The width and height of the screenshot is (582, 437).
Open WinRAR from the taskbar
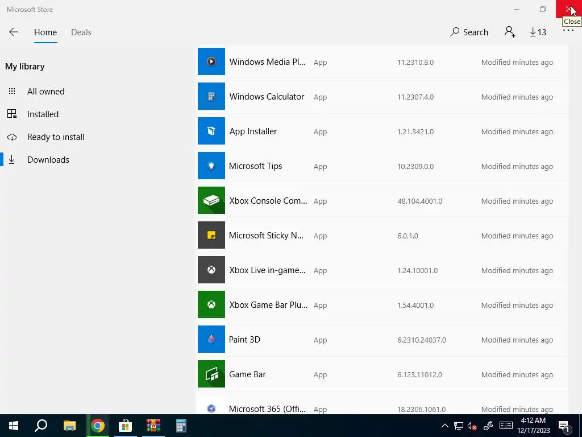(153, 426)
